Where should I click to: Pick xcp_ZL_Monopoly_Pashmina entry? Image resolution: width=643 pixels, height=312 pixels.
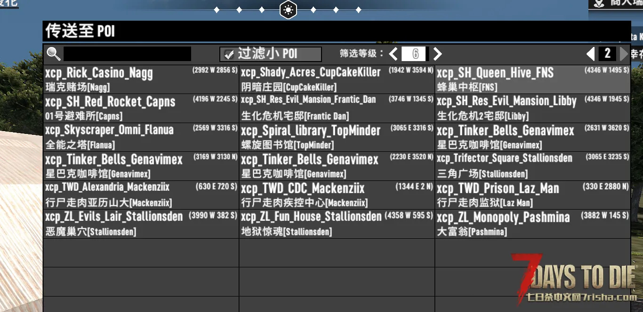coord(533,224)
